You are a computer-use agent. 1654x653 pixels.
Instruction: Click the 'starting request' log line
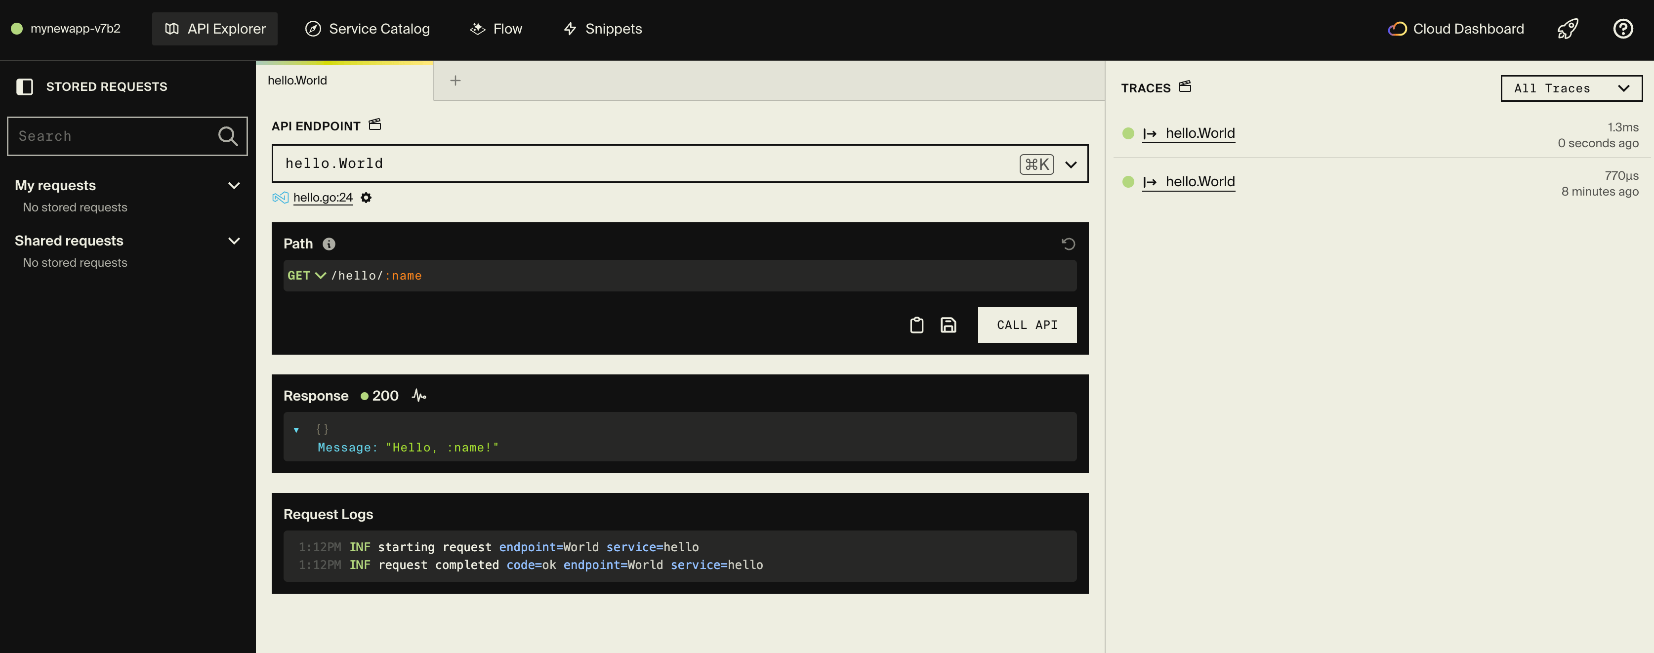(498, 547)
